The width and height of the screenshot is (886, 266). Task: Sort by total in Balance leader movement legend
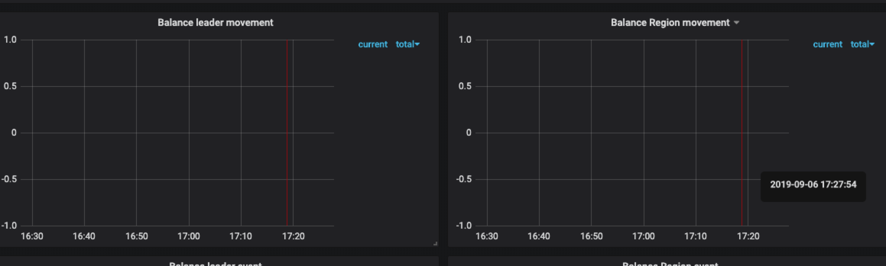404,45
